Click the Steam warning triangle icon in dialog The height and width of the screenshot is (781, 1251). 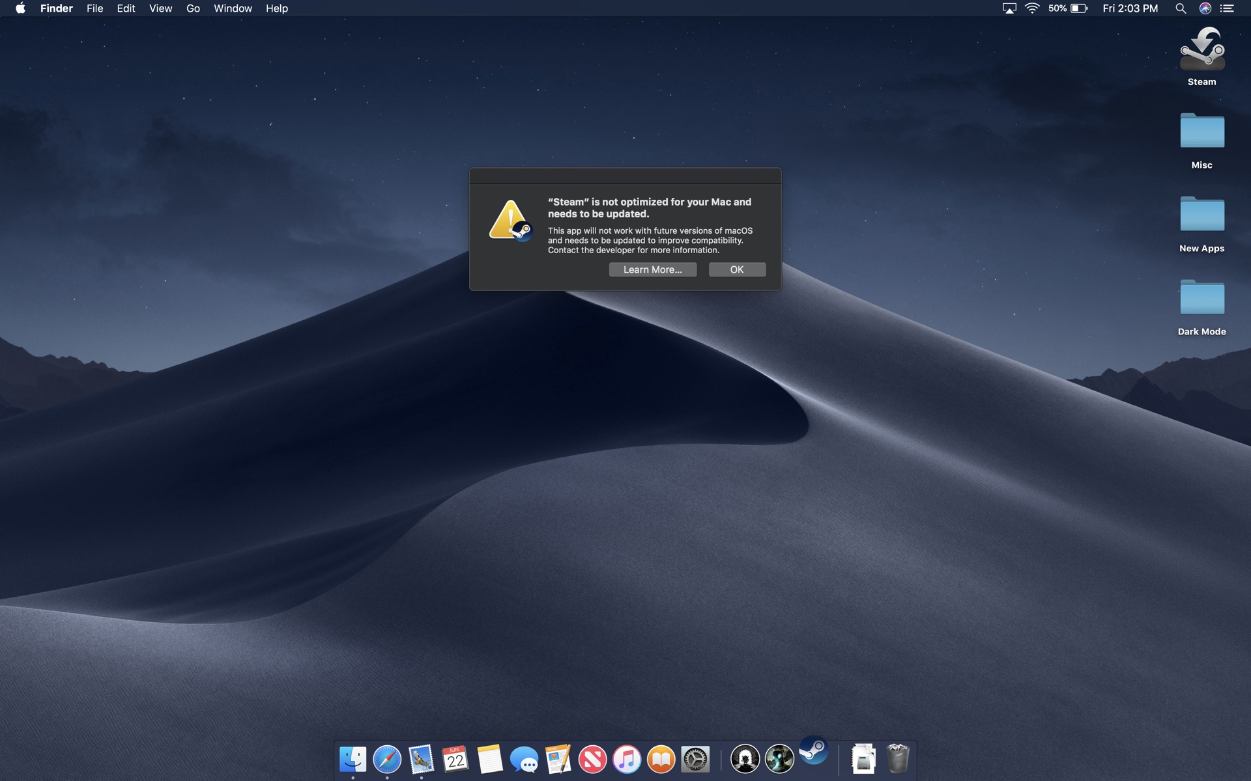pyautogui.click(x=511, y=221)
